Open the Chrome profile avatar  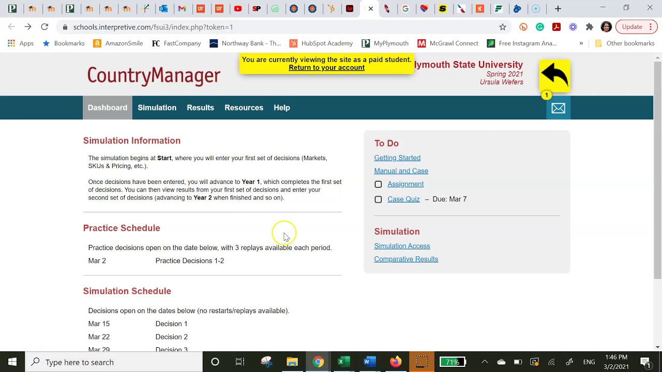tap(606, 27)
